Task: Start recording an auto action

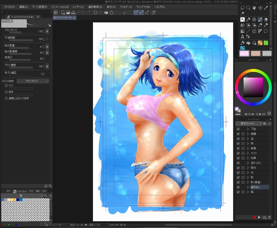Action: coord(255,217)
